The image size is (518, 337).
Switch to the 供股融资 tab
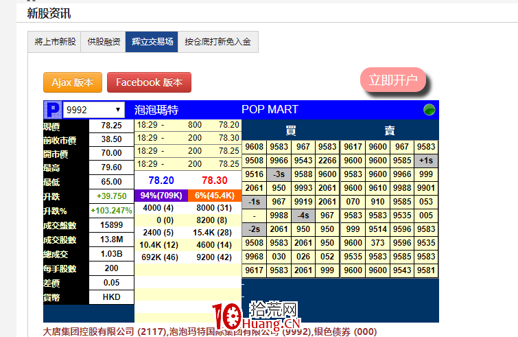click(104, 42)
